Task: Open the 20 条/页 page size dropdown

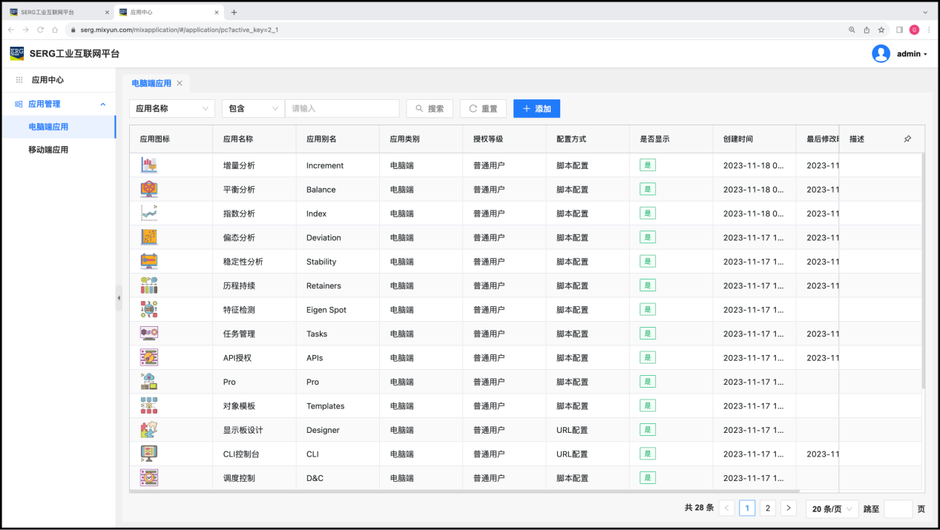Action: click(832, 509)
